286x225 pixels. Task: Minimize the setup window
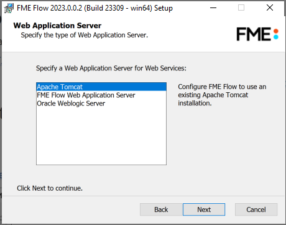pos(213,8)
